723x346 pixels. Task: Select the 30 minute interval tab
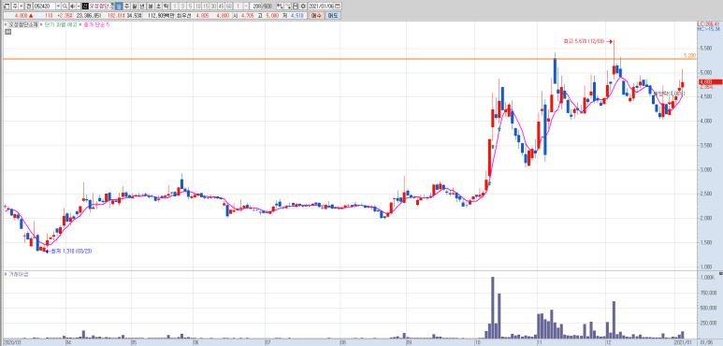[214, 6]
